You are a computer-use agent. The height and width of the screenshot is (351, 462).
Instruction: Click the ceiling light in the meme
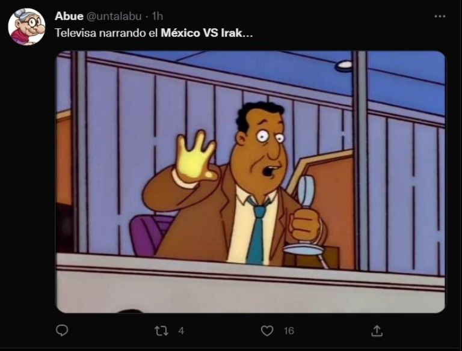point(343,66)
